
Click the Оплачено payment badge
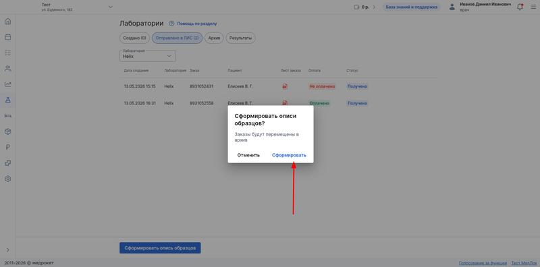coord(319,103)
